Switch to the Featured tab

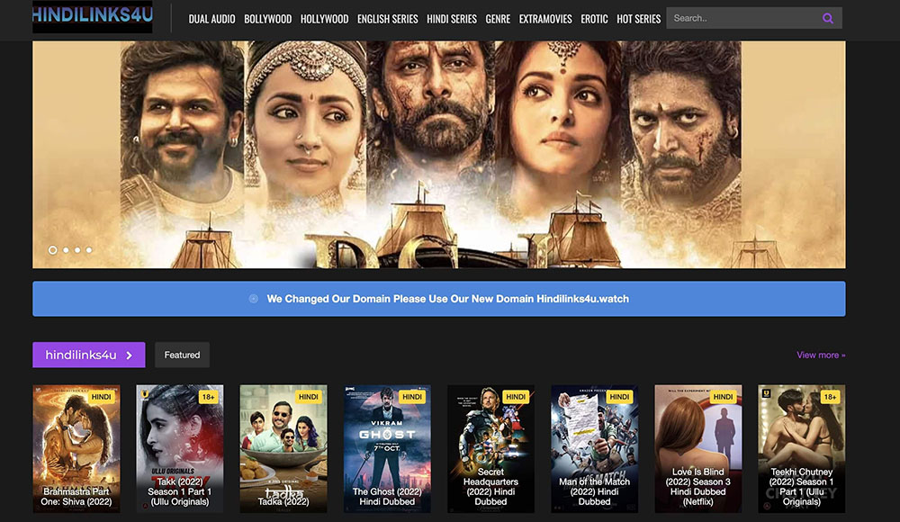click(x=182, y=355)
